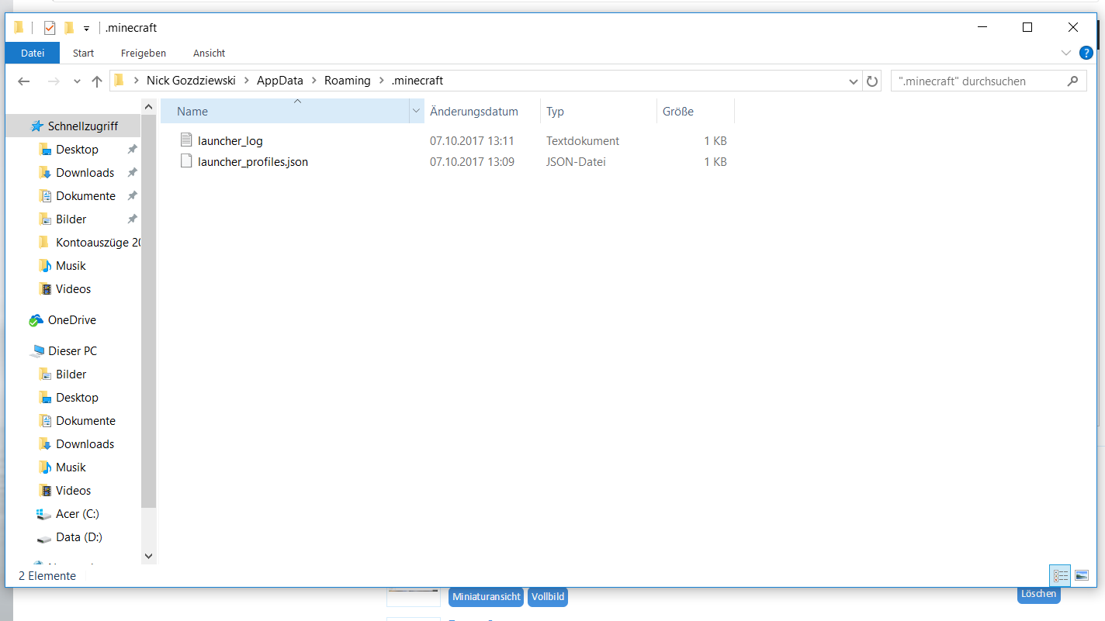Select the Acer (C:) drive
1105x621 pixels.
77,514
